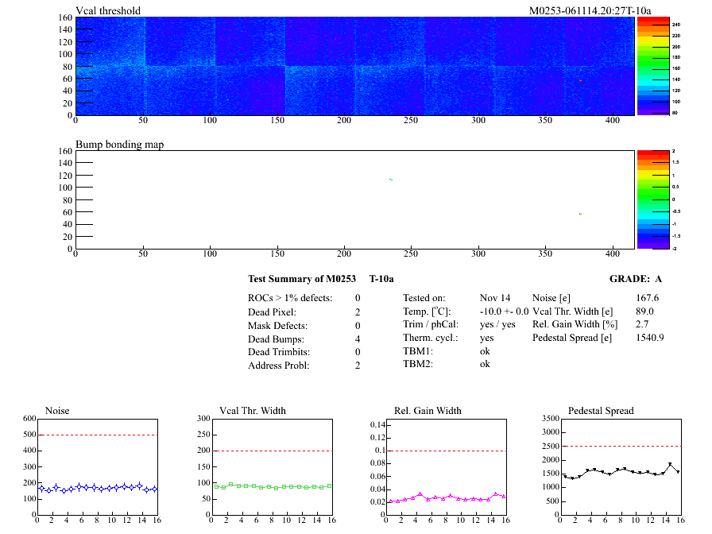Click the Tested on Nov 14 value
This screenshot has height=534, width=712.
(x=496, y=298)
